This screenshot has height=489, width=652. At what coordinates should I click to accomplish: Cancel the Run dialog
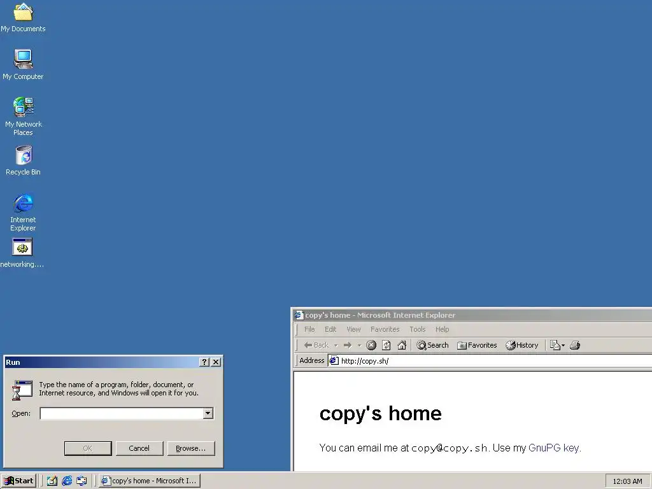(139, 448)
